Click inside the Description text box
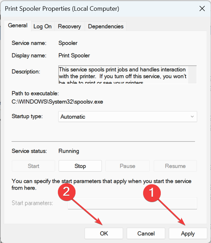This screenshot has width=211, height=243. point(123,75)
